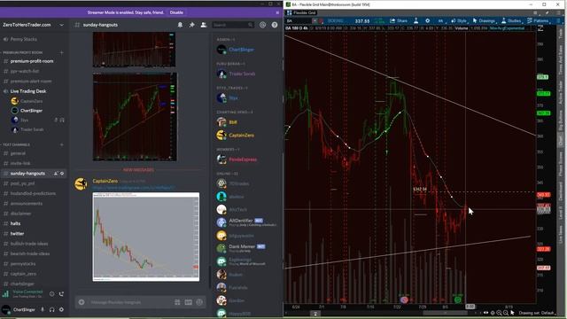The height and width of the screenshot is (319, 567).
Task: Toggle microphone mute in Discord user panel
Action: coord(43,309)
